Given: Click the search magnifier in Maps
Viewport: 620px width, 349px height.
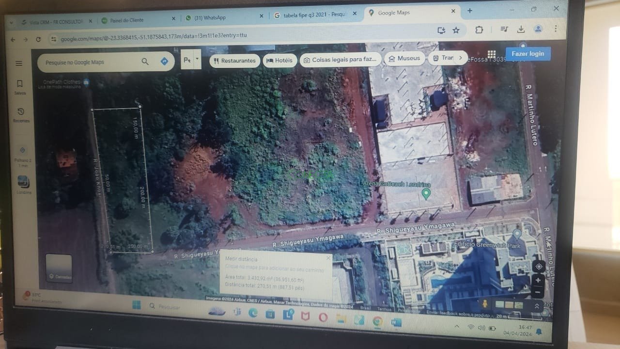Looking at the screenshot, I should click(145, 62).
